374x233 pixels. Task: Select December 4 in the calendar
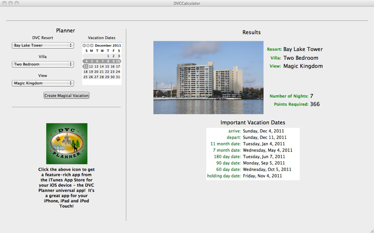86,62
